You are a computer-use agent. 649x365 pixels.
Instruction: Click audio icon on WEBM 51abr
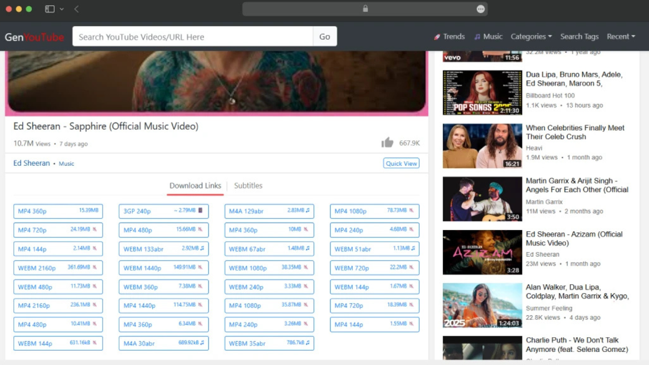413,248
